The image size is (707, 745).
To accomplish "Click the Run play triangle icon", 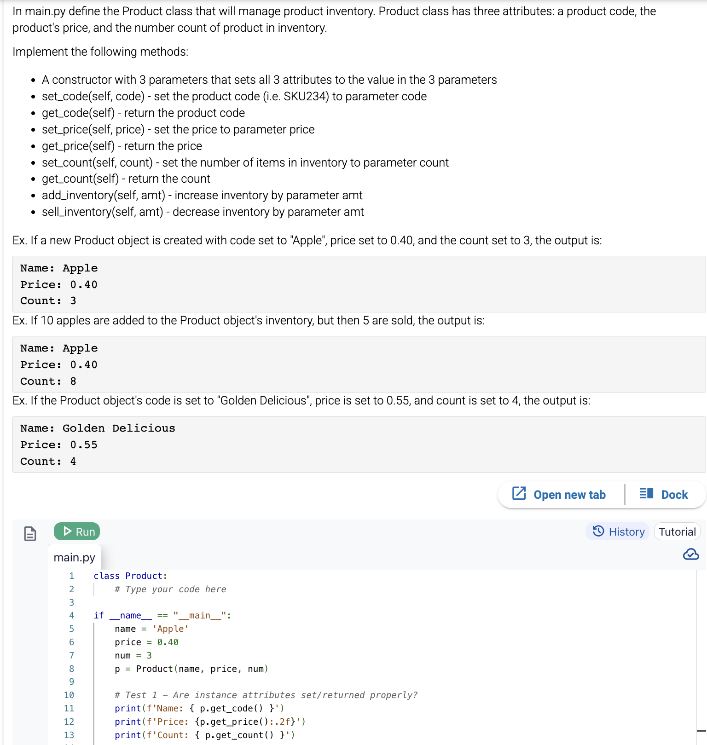I will (x=68, y=531).
